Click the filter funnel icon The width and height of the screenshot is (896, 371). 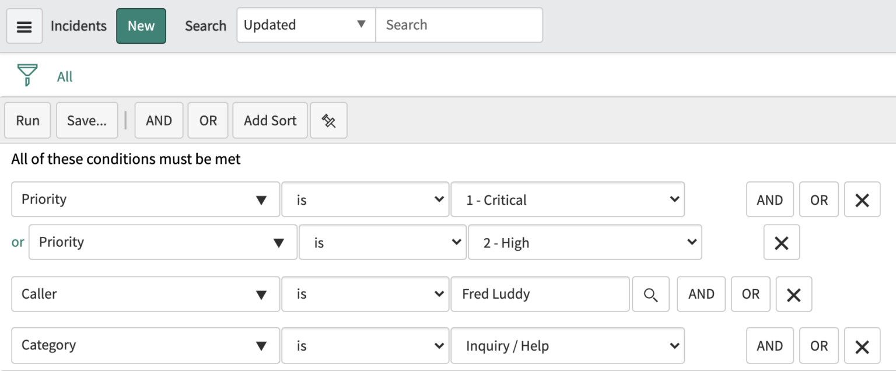pos(26,75)
